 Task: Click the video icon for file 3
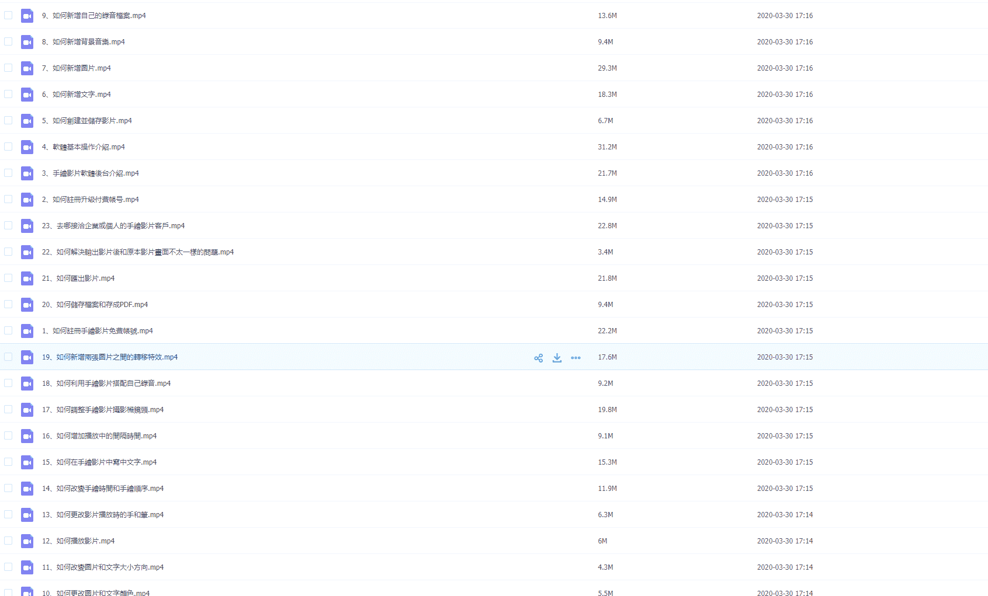tap(27, 173)
